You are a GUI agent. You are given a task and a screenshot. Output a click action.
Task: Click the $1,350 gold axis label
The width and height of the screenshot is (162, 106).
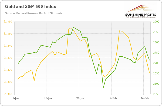[x=8, y=34]
